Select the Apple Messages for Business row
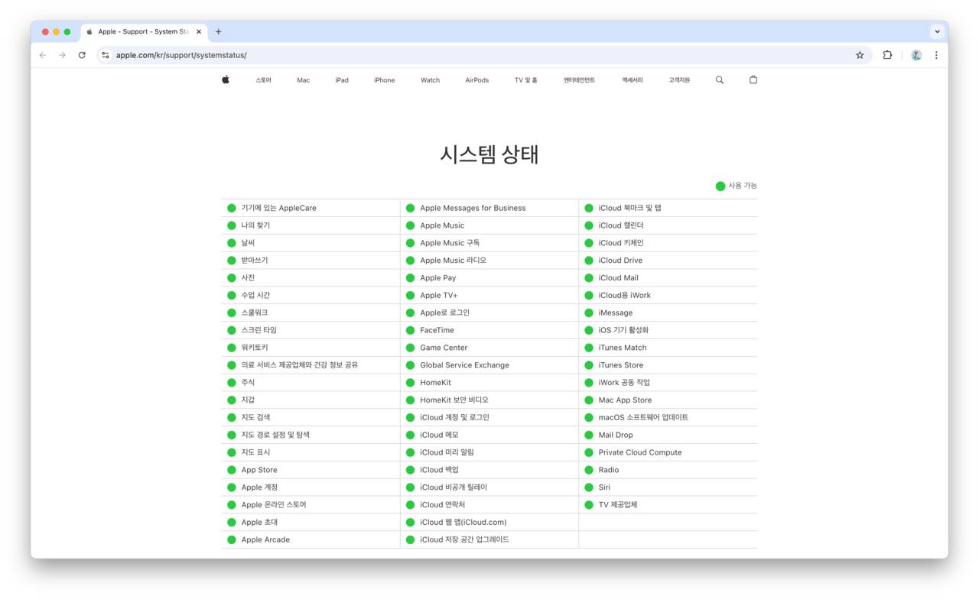Image resolution: width=979 pixels, height=599 pixels. point(489,208)
